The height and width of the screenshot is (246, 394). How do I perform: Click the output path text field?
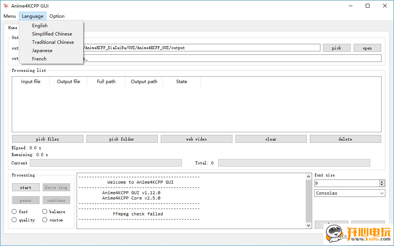202,48
